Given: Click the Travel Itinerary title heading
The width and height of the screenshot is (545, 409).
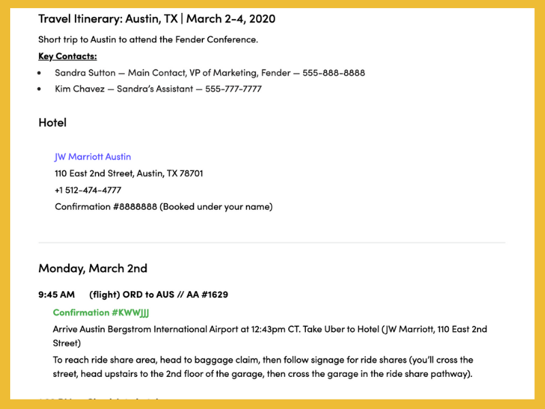Looking at the screenshot, I should pos(157,18).
